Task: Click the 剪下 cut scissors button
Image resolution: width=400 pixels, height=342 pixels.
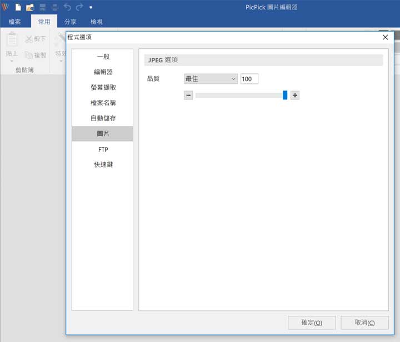Action: click(x=36, y=39)
